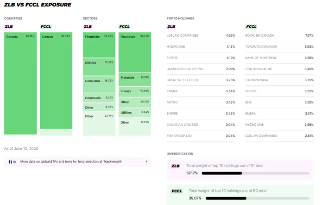Click FCCL Utilities 9.34% sector block

[x=135, y=113]
